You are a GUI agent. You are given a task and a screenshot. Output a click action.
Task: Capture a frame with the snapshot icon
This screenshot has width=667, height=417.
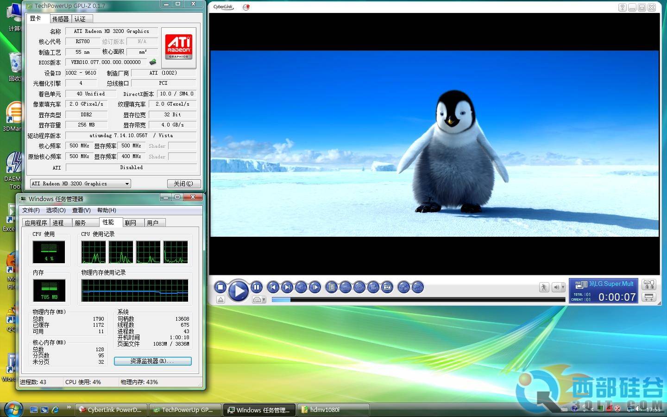point(387,287)
